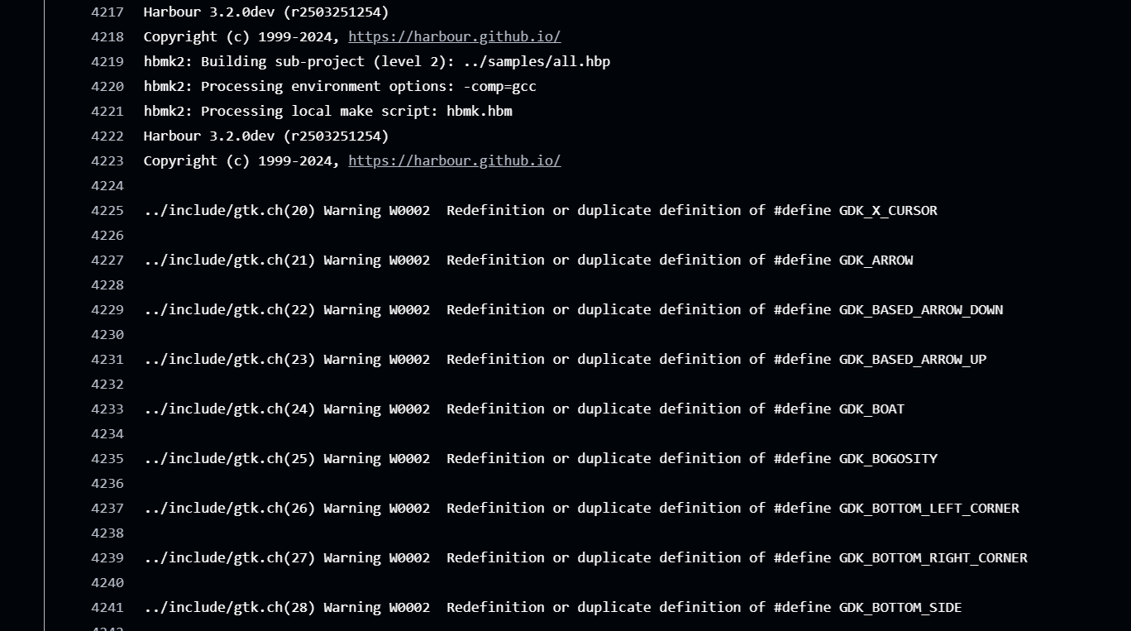The image size is (1131, 631).
Task: Click the "Building sub-project (level 2)" log line
Action: pyautogui.click(x=376, y=62)
